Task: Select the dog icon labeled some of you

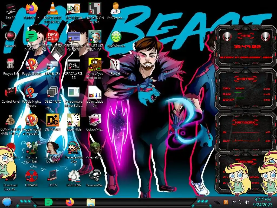Action: coord(95,64)
